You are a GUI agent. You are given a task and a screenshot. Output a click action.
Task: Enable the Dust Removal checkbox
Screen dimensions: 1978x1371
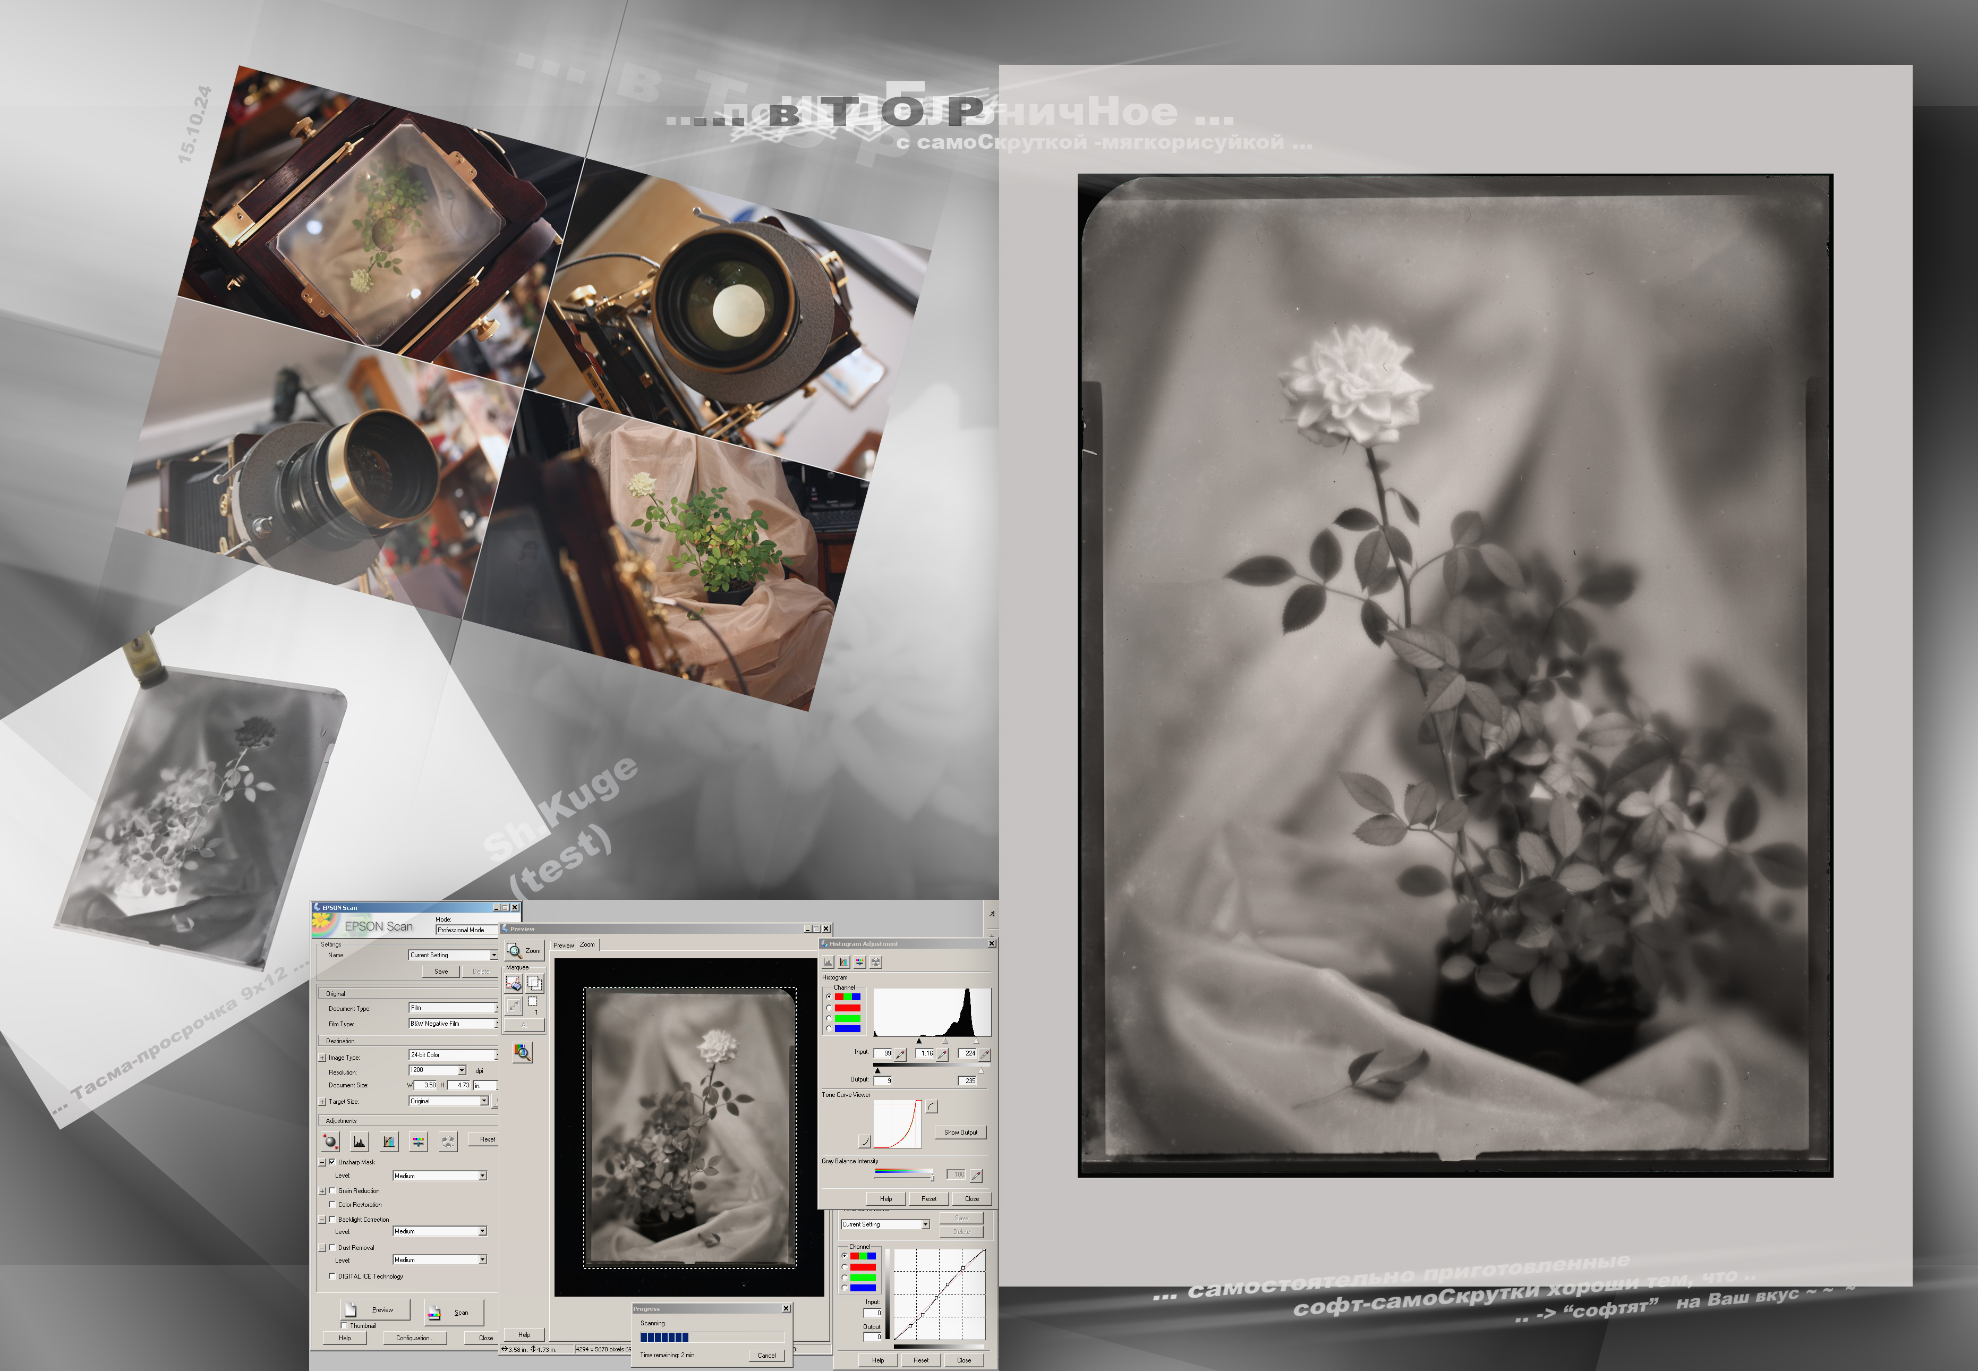(x=331, y=1247)
